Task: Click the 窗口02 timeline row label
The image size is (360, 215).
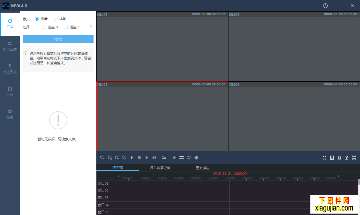Action: pyautogui.click(x=103, y=191)
